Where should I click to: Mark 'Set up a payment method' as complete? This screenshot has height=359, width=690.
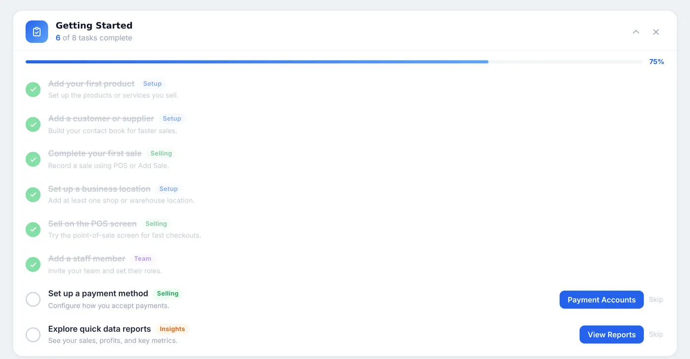[33, 299]
